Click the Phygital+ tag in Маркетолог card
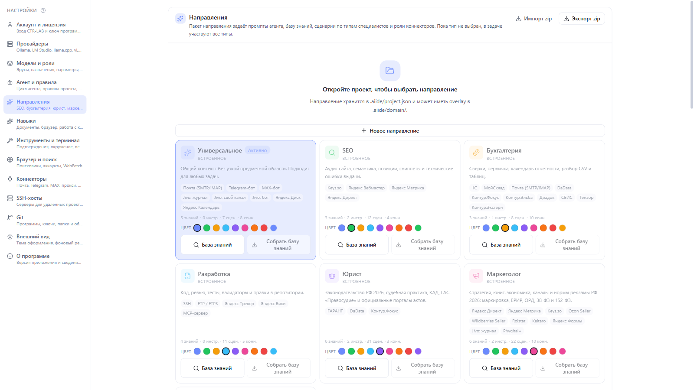This screenshot has height=390, width=694. 512,331
